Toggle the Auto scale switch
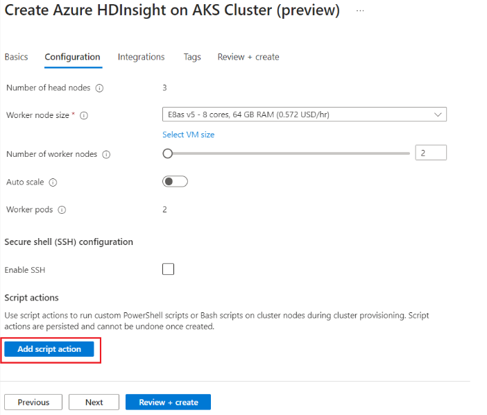The image size is (487, 415). (175, 182)
